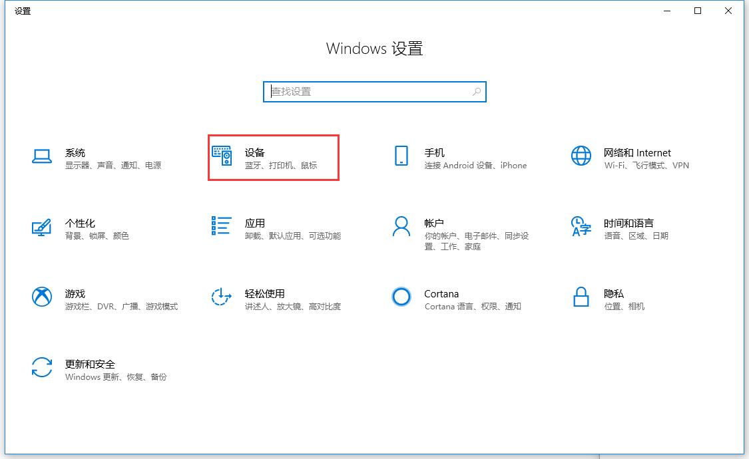This screenshot has height=459, width=749.
Task: Click description 游戏栏、DVR、广播、游戏模式
Action: (x=121, y=307)
